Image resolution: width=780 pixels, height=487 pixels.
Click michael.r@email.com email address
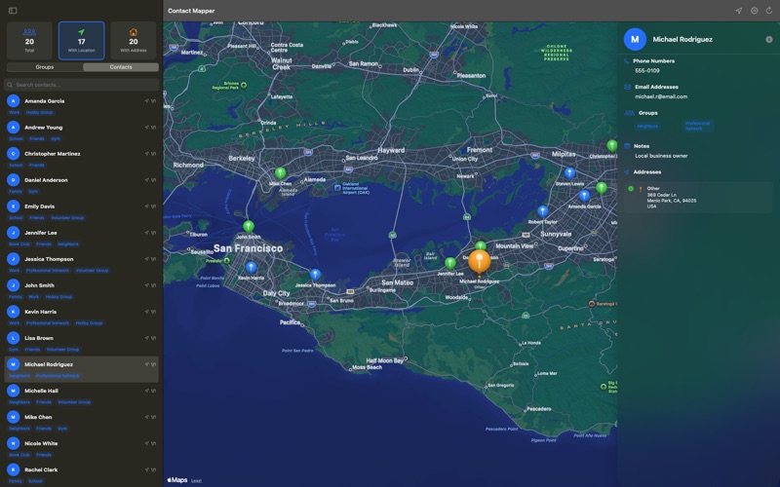click(x=661, y=96)
